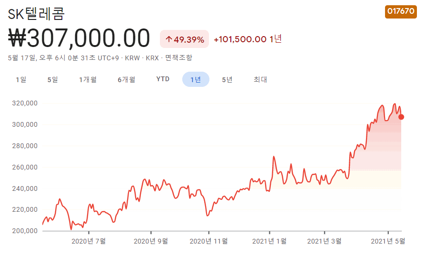Switch chart to 1개월 range

pyautogui.click(x=88, y=80)
